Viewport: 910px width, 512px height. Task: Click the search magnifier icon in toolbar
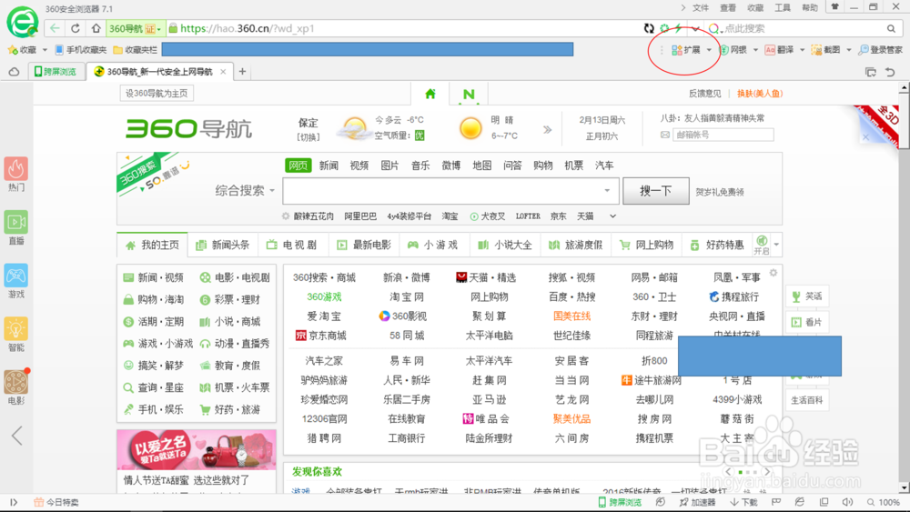pyautogui.click(x=891, y=28)
